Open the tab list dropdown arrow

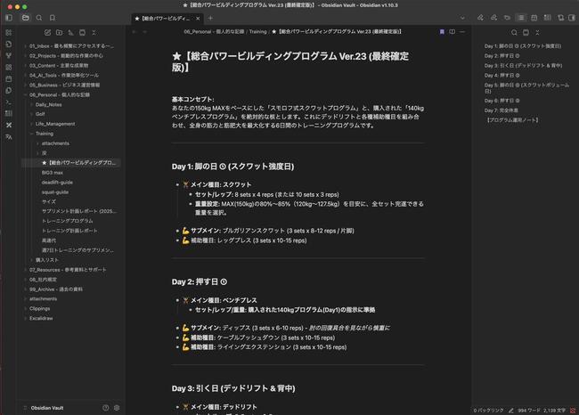pyautogui.click(x=462, y=18)
